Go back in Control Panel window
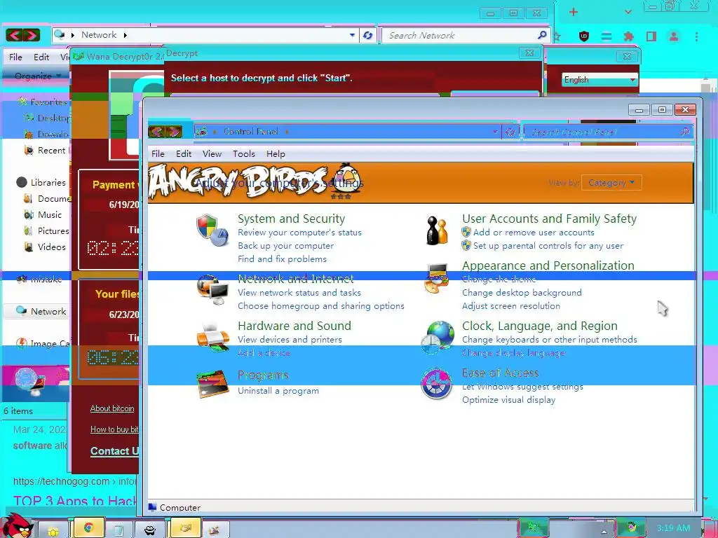 click(x=156, y=132)
